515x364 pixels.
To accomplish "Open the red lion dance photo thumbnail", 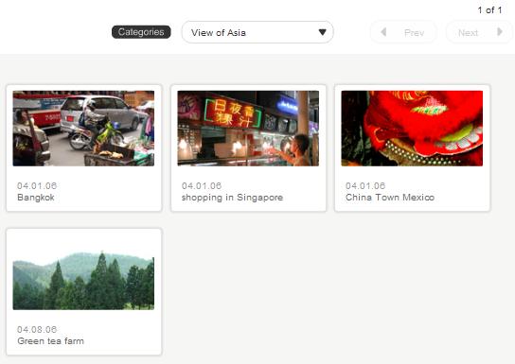I will [412, 129].
